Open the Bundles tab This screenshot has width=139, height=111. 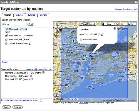[x=31, y=15]
